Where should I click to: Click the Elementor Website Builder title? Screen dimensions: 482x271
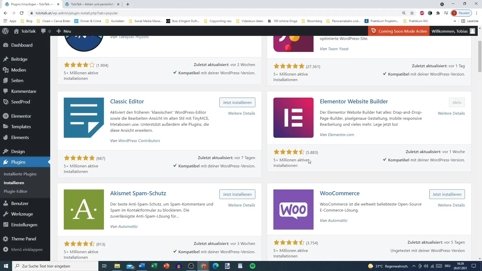tap(354, 101)
